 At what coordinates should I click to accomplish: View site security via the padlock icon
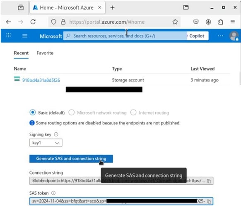click(63, 22)
